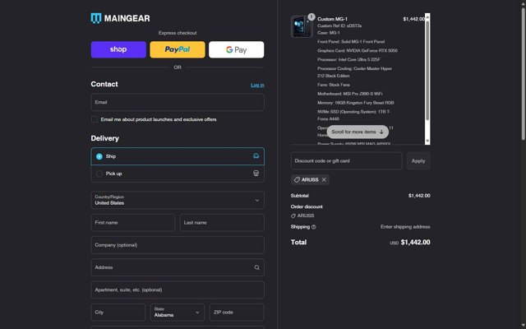Click the shipping truck icon

tap(256, 156)
